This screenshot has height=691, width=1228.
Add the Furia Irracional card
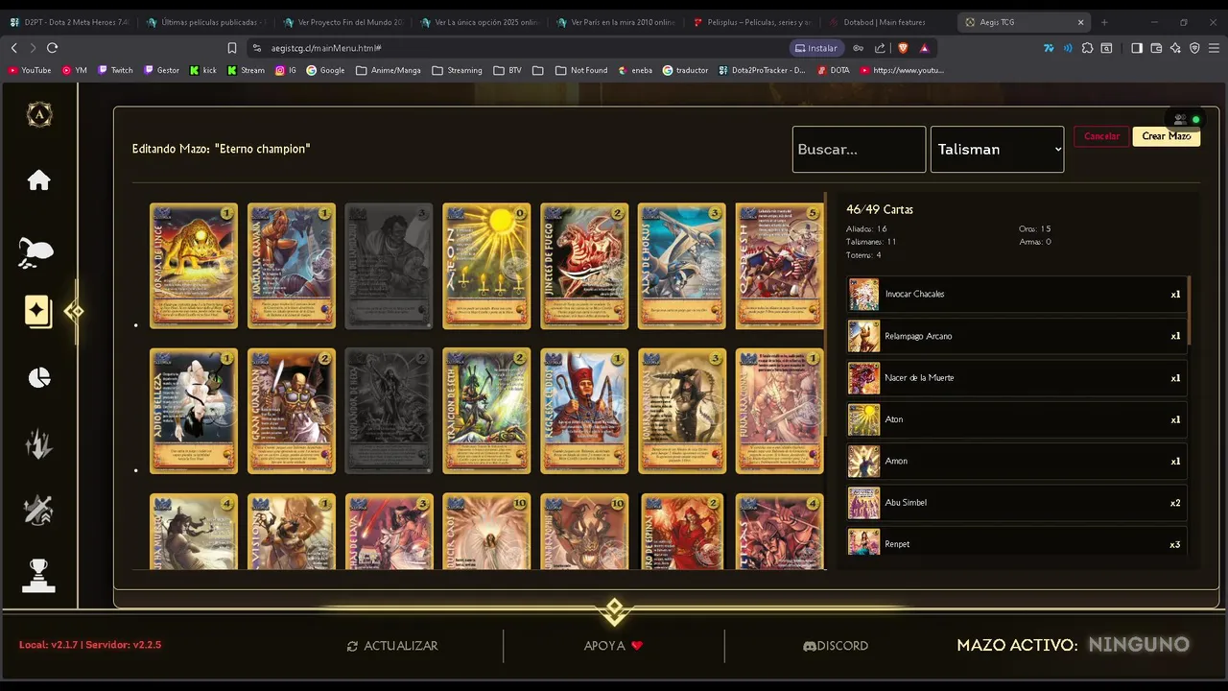[779, 411]
